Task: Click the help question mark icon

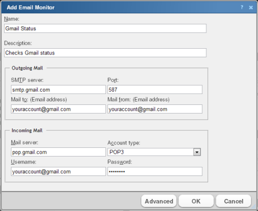Action: [242, 7]
